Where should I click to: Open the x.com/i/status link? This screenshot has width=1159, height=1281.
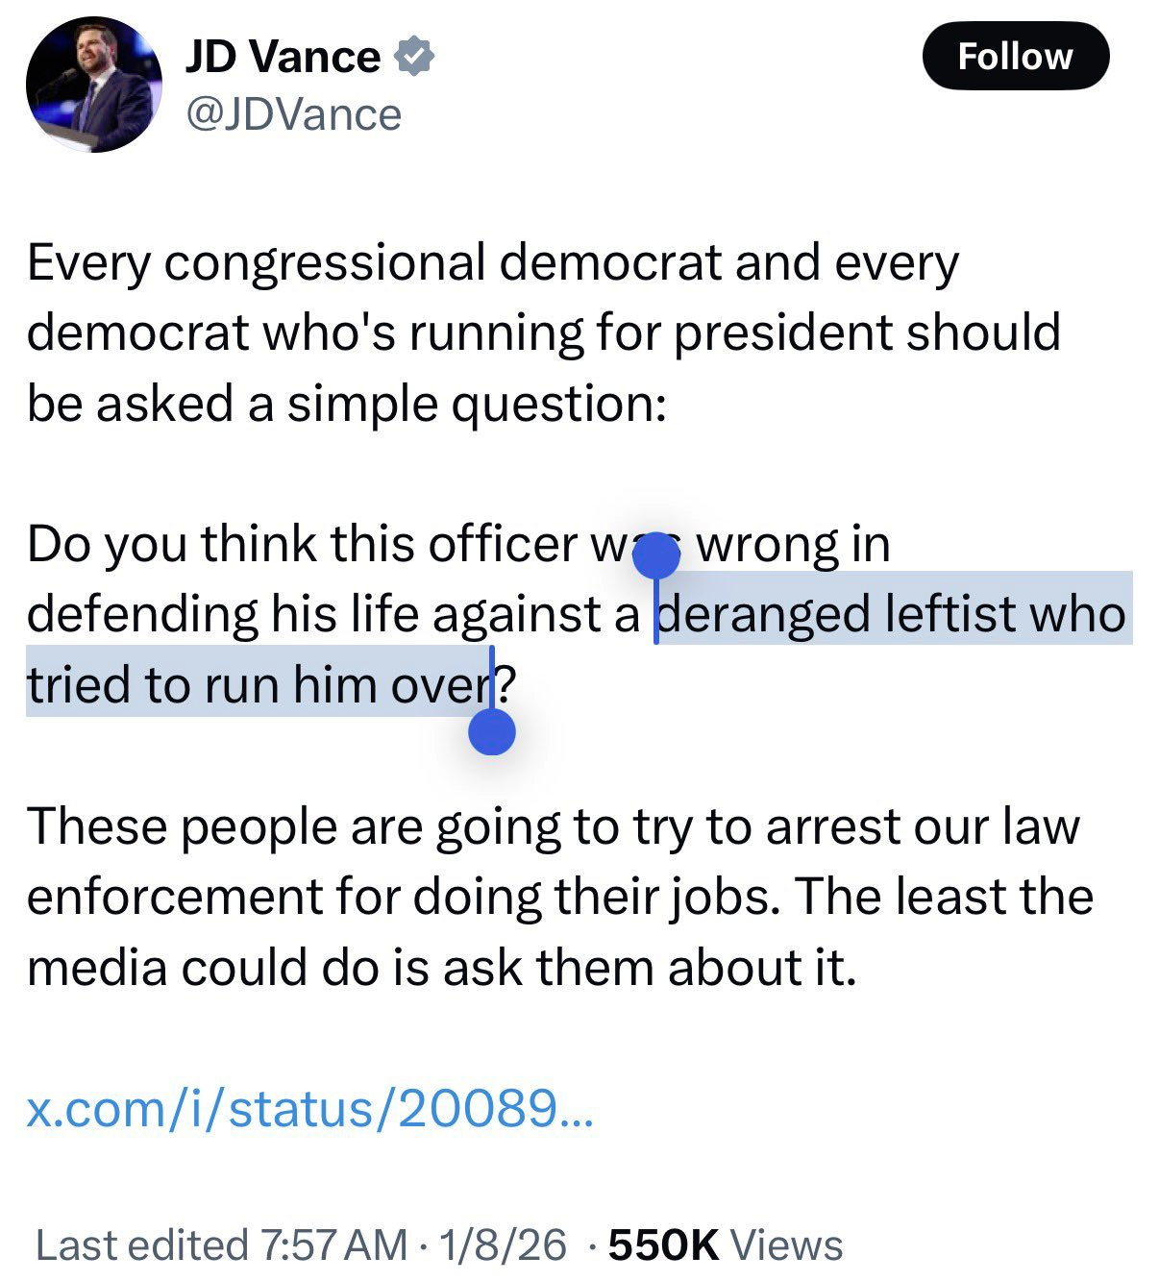coord(309,1108)
